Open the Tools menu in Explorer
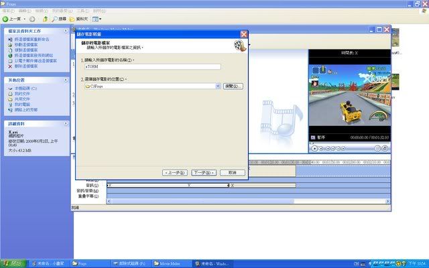The height and width of the screenshot is (268, 429). 83,11
